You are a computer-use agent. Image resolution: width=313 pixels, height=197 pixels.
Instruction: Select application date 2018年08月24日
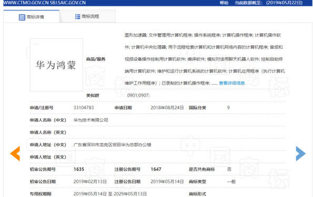[167, 108]
